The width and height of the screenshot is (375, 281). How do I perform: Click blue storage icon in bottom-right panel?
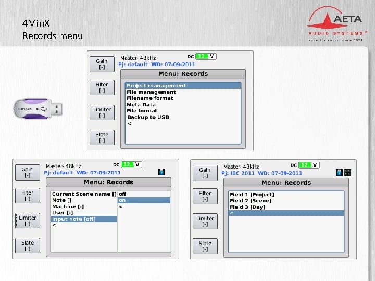point(339,172)
